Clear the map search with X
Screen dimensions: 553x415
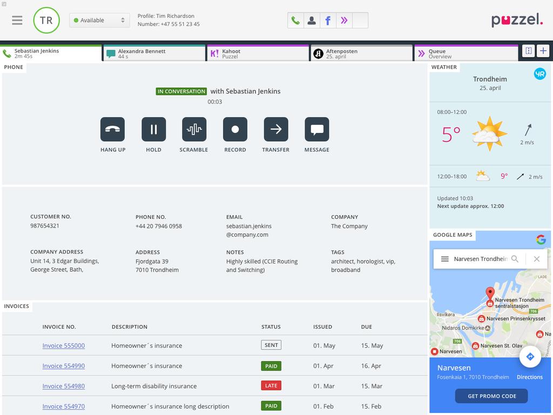(537, 259)
